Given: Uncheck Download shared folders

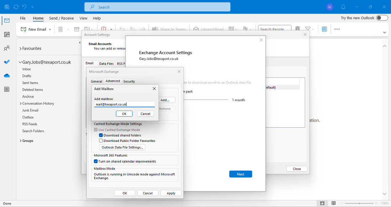Looking at the screenshot, I should (101, 135).
